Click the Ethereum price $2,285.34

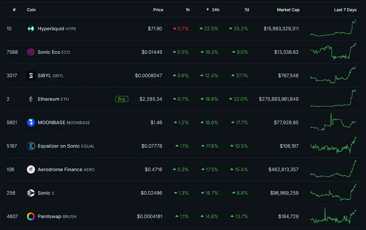151,99
